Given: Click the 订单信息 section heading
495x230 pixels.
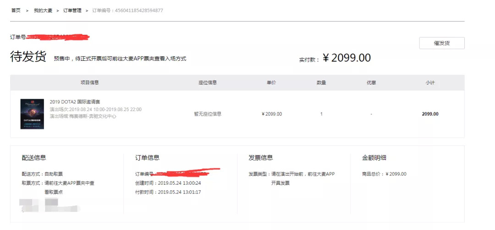Looking at the screenshot, I should [x=147, y=158].
